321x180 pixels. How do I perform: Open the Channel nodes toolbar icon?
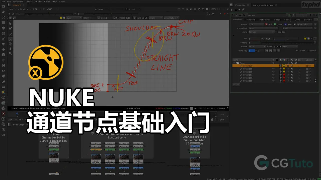[3, 23]
